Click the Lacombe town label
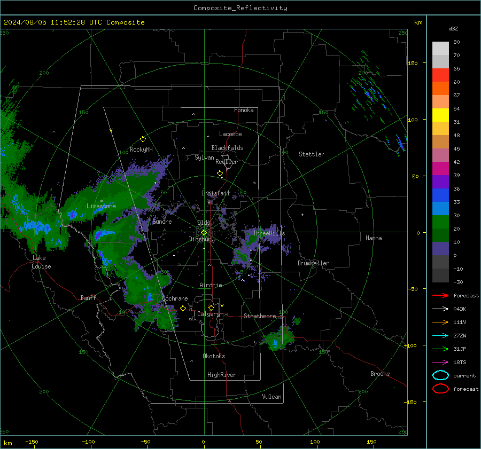This screenshot has height=449, width=481. pos(230,134)
